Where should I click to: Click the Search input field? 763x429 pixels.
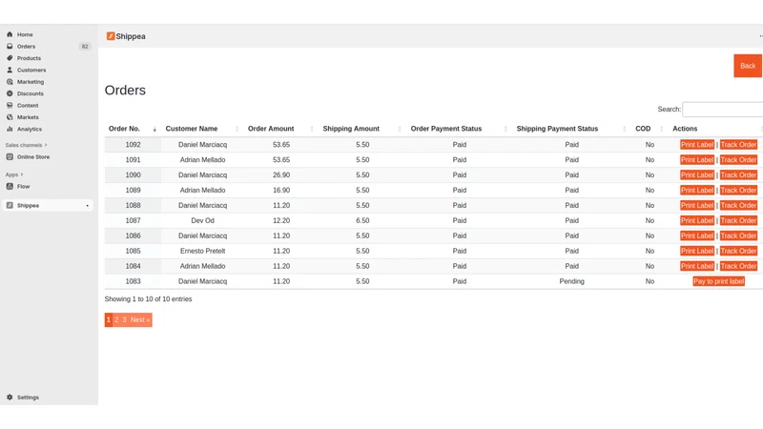723,110
